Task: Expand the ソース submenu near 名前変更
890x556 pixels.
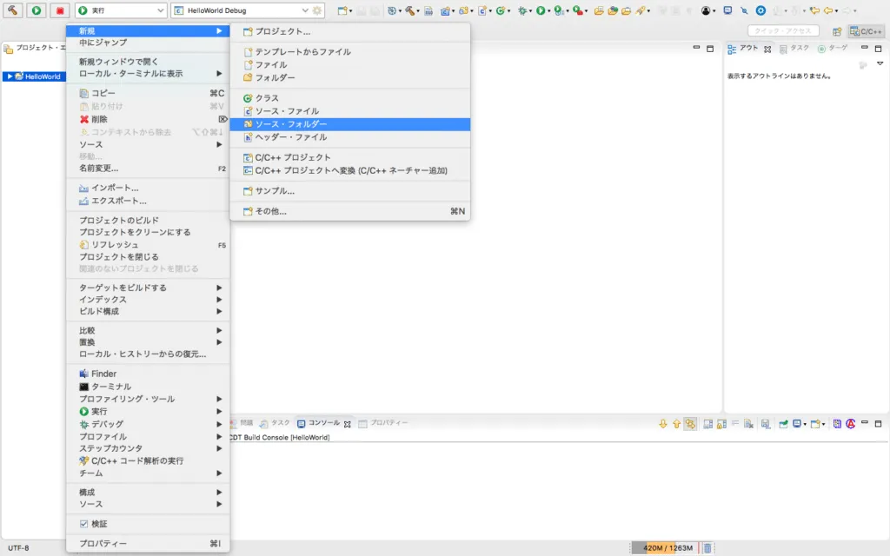Action: (x=149, y=145)
